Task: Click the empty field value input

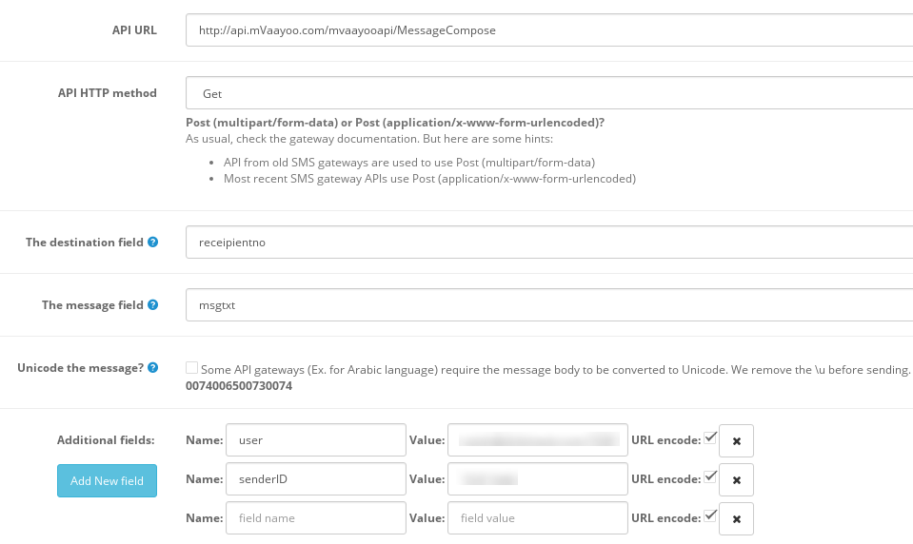Action: coord(537,518)
